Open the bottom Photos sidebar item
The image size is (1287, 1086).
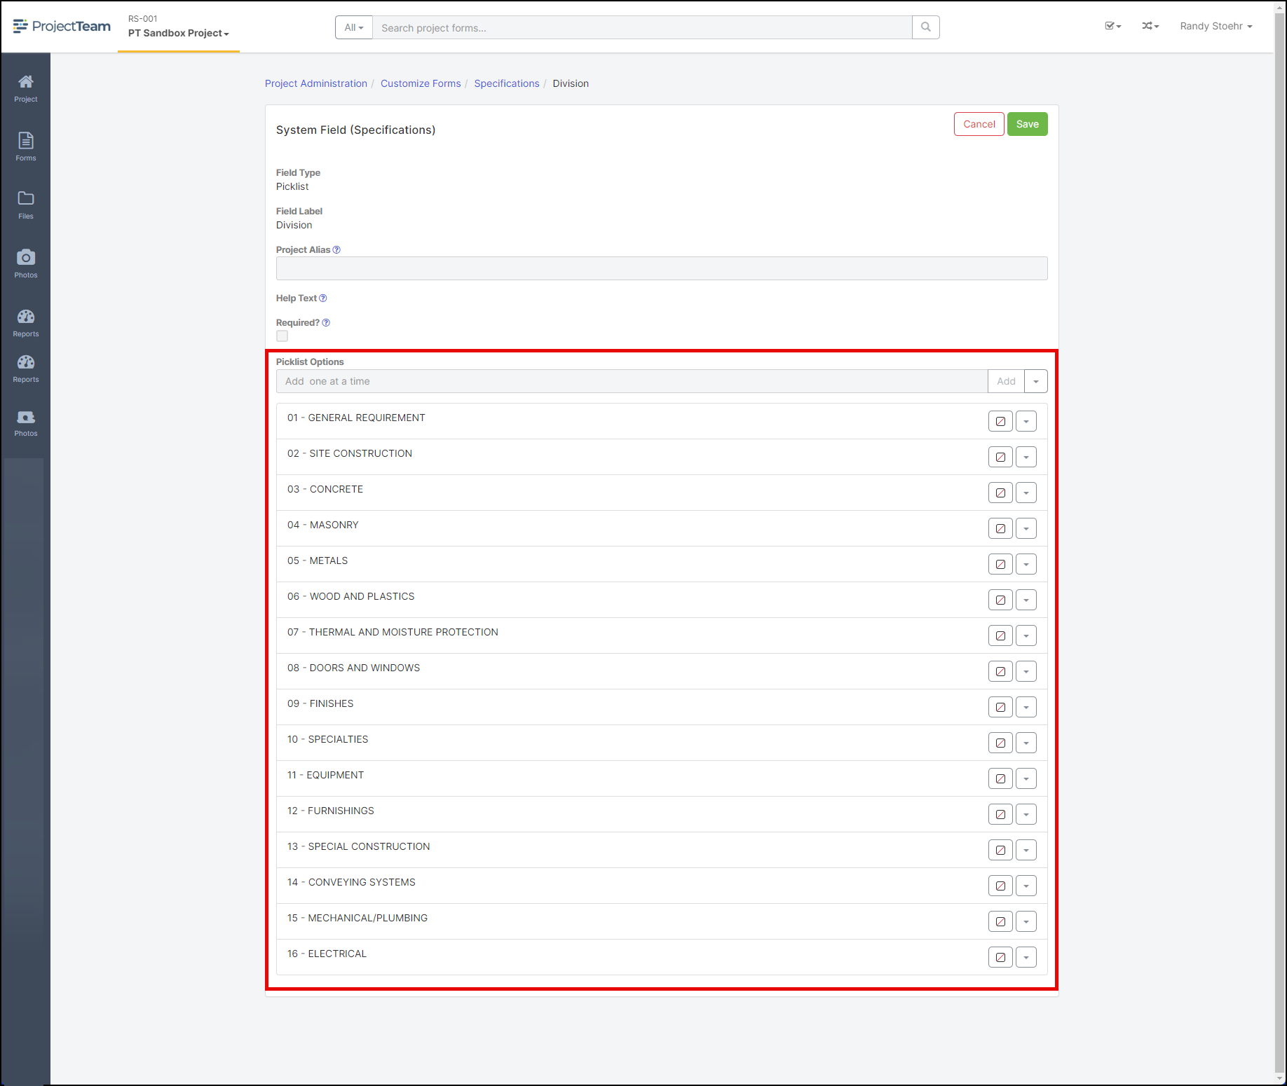[26, 423]
